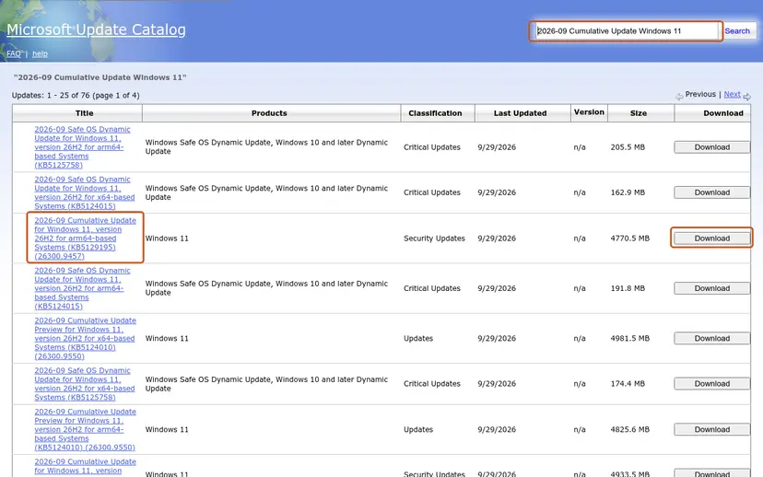Select "Critical Updates" in the 205.5 MB row

coord(431,147)
